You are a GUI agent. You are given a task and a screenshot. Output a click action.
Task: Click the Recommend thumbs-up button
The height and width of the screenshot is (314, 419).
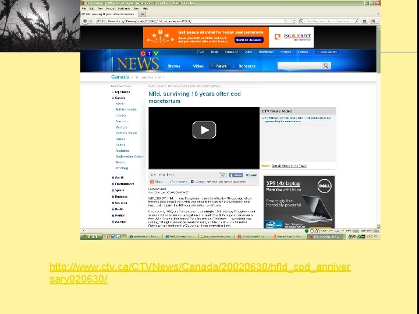(179, 181)
